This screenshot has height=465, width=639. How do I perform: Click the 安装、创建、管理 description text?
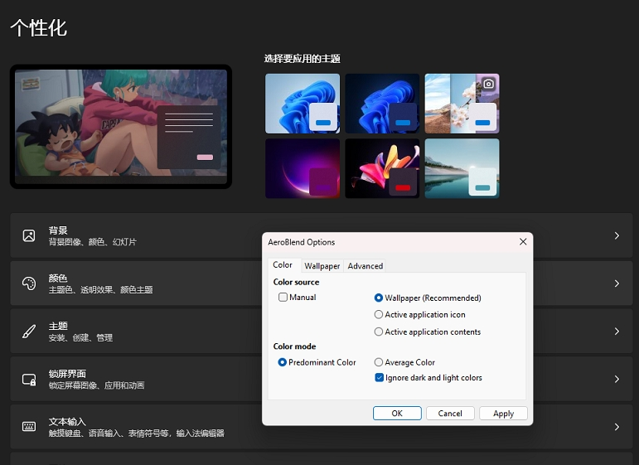pyautogui.click(x=80, y=337)
